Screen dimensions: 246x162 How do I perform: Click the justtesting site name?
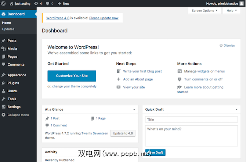point(23,3)
